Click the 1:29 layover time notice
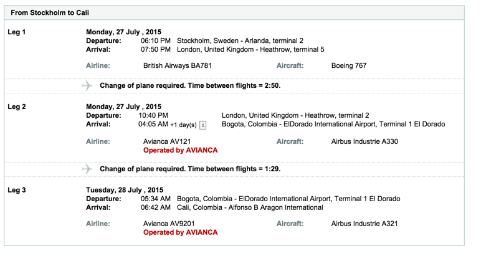Viewport: 481px width, 256px height. pyautogui.click(x=190, y=169)
